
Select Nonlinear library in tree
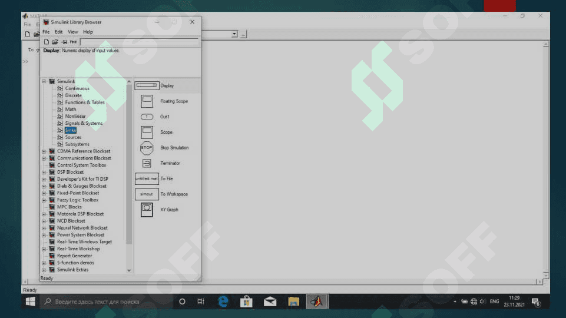[x=75, y=116]
